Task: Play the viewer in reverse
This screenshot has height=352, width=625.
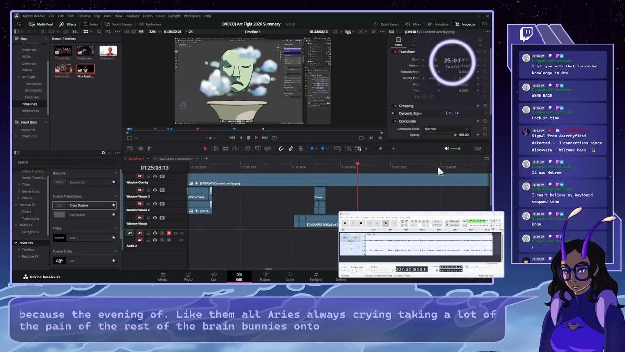Action: click(x=240, y=138)
